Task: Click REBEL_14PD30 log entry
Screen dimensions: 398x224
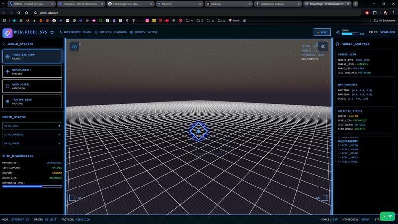Action: pos(348,157)
